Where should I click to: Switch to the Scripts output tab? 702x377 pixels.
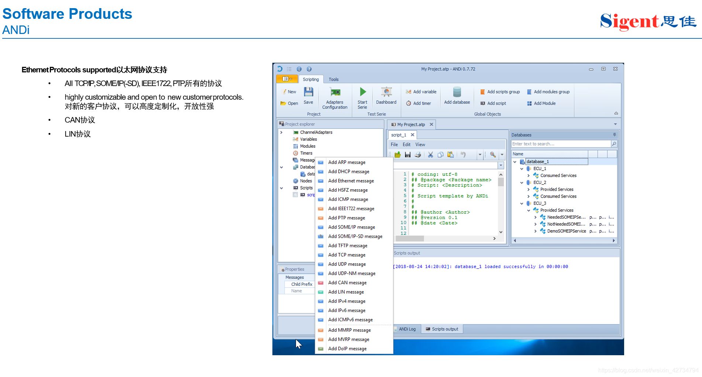click(x=442, y=329)
